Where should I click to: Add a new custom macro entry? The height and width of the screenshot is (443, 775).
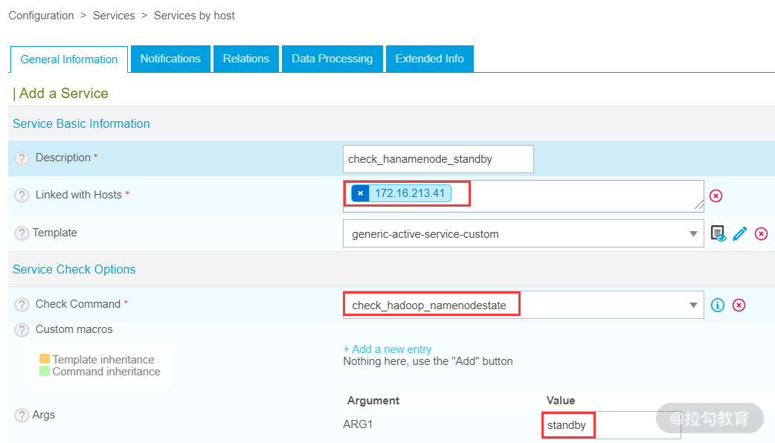387,349
